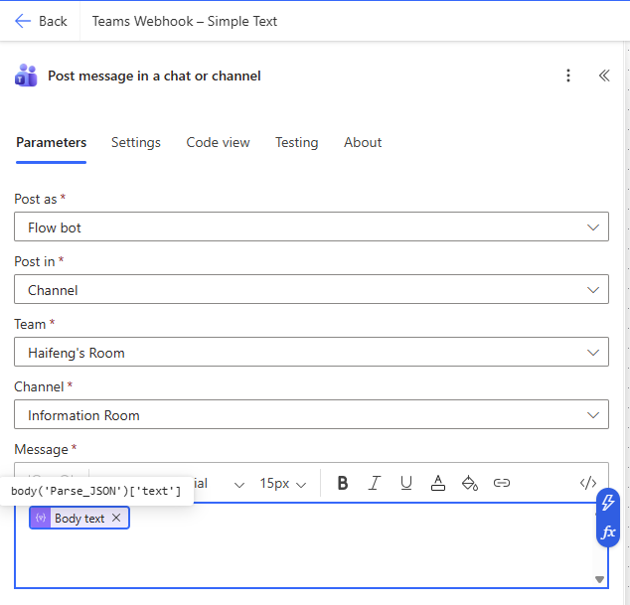Switch to the Settings tab

(x=136, y=142)
